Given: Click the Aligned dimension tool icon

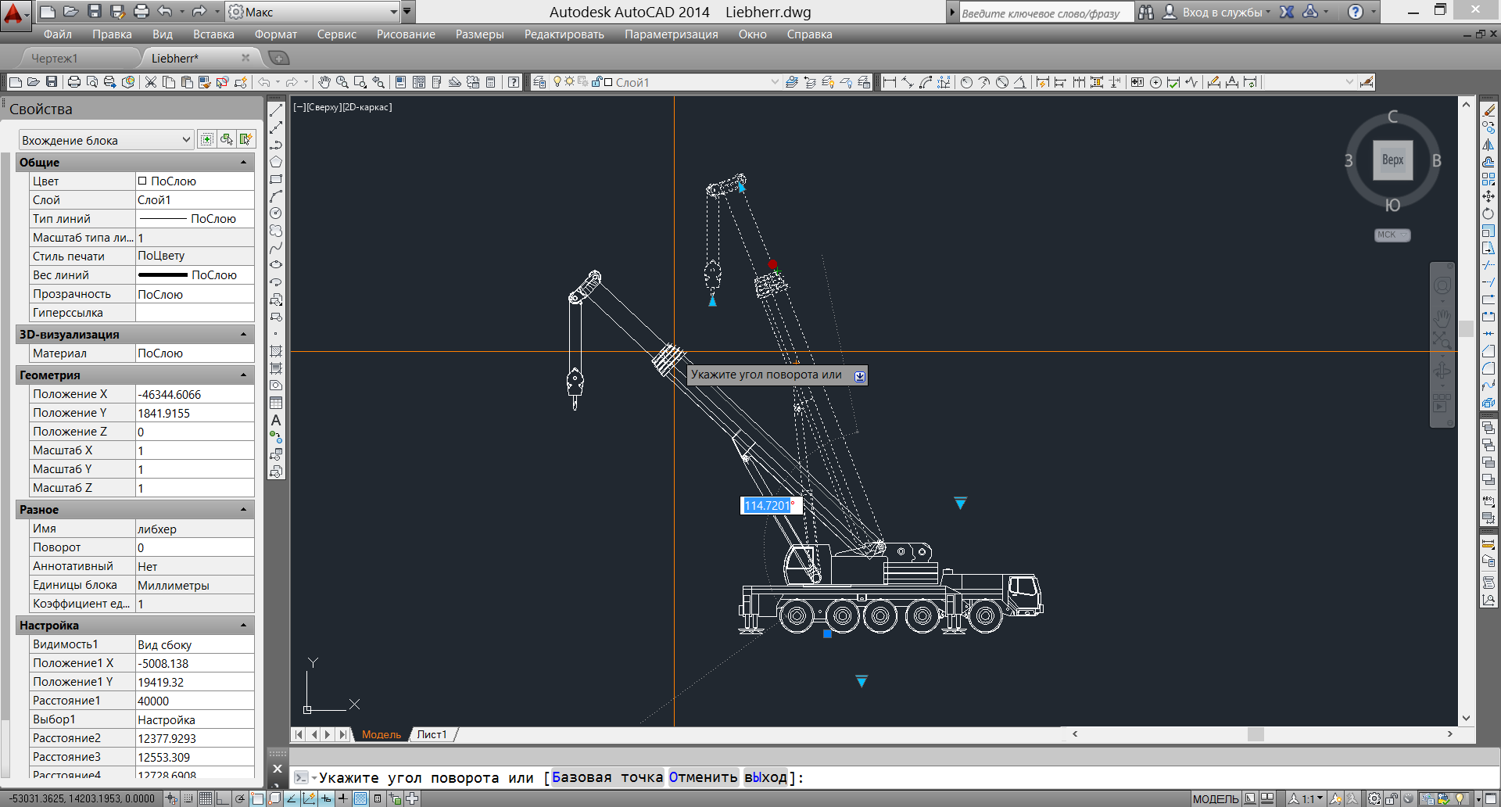Looking at the screenshot, I should [908, 82].
